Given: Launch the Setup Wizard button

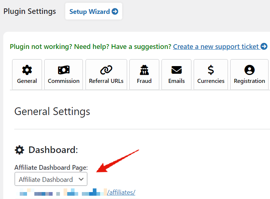Looking at the screenshot, I should pos(94,11).
